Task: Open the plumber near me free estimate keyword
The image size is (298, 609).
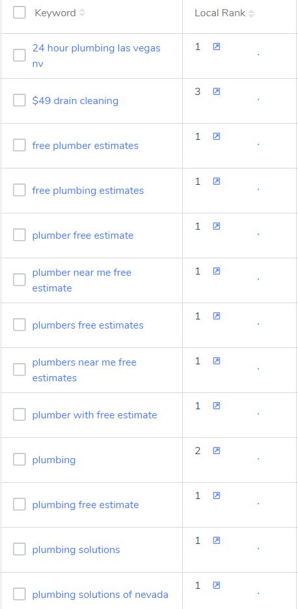Action: point(81,280)
